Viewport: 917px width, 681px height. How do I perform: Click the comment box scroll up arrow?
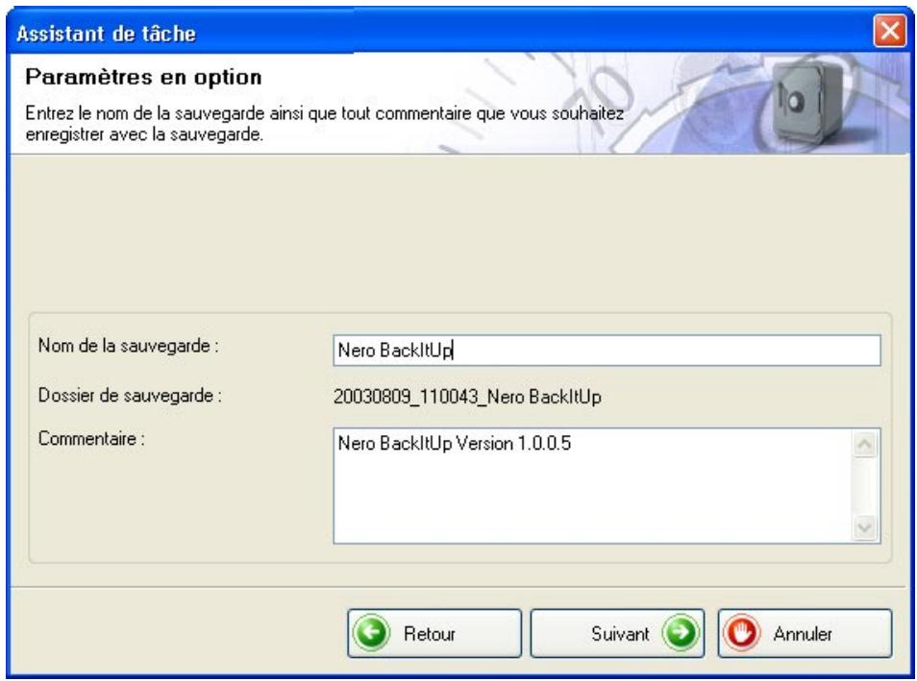click(864, 445)
